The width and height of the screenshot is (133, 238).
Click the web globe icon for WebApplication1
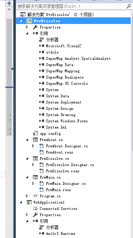click(x=29, y=202)
